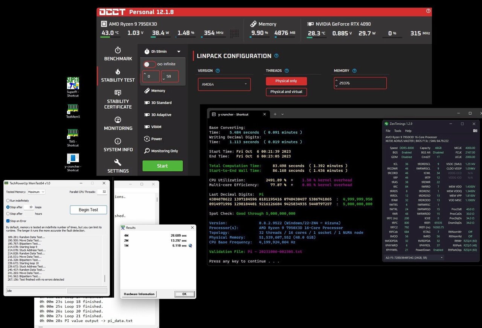482x328 pixels.
Task: Click the OCCT help question mark icon
Action: pos(428,11)
